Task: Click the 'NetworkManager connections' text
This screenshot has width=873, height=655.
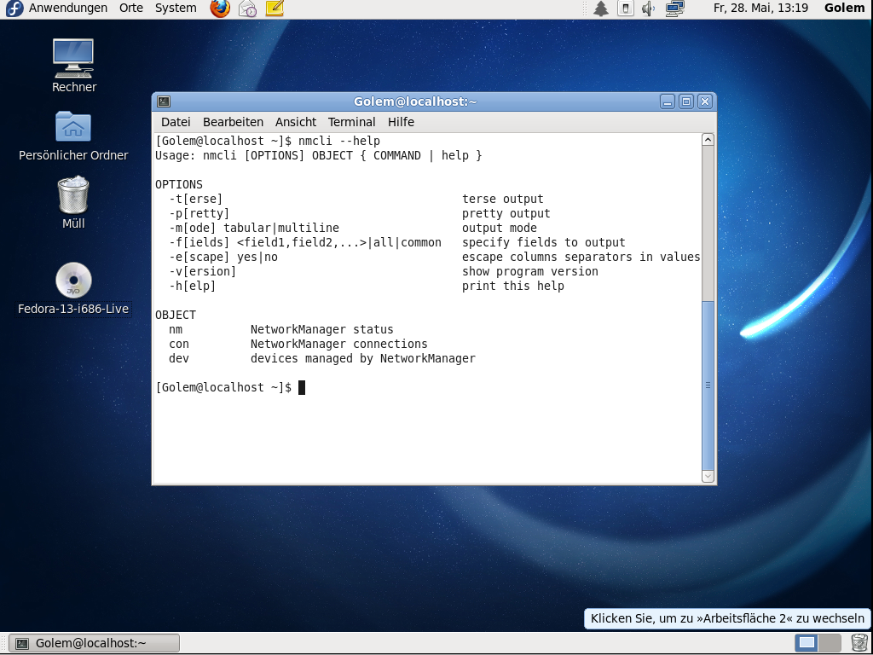Action: (338, 344)
